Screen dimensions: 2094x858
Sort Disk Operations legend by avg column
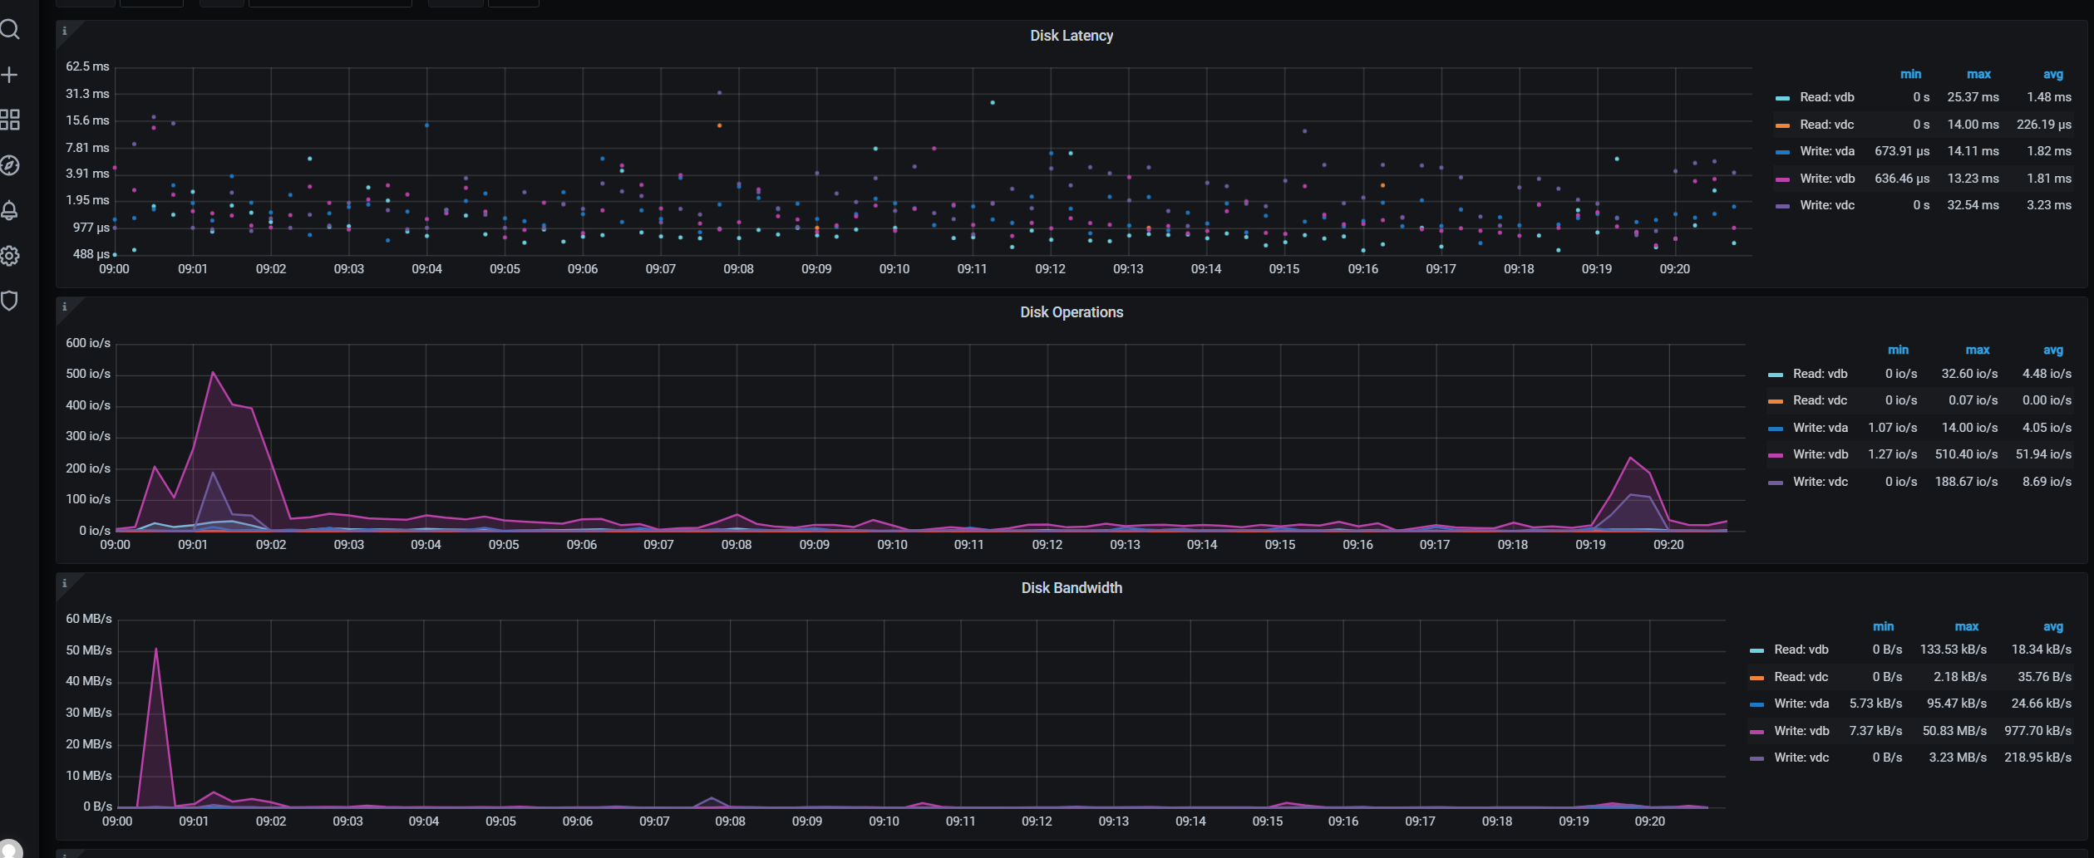click(x=2052, y=350)
